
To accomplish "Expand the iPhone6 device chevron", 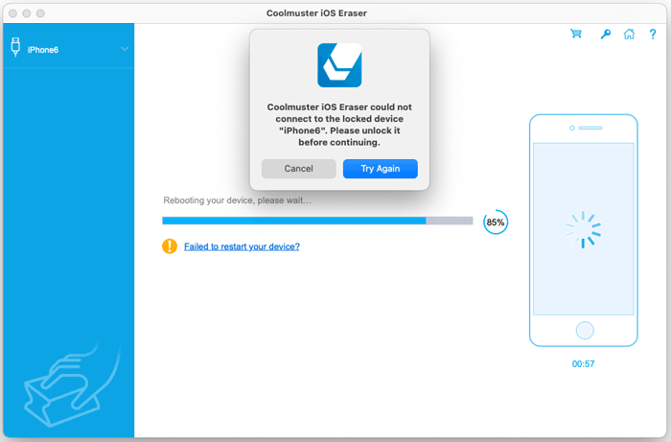I will click(125, 49).
